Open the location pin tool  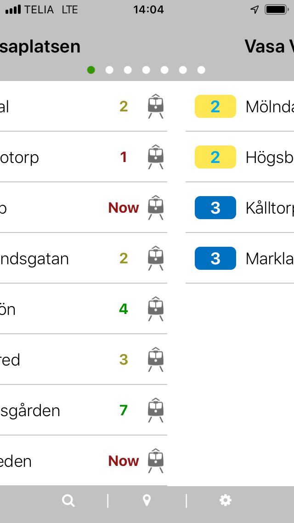pyautogui.click(x=147, y=500)
